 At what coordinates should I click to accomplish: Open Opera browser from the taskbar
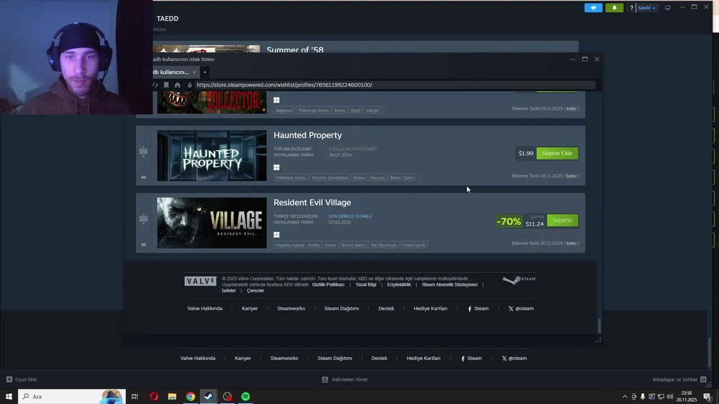tap(154, 397)
